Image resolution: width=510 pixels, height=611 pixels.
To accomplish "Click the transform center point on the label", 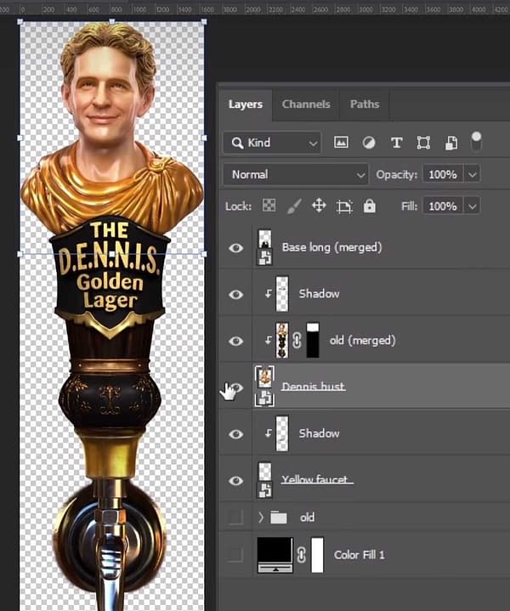I will pyautogui.click(x=112, y=254).
